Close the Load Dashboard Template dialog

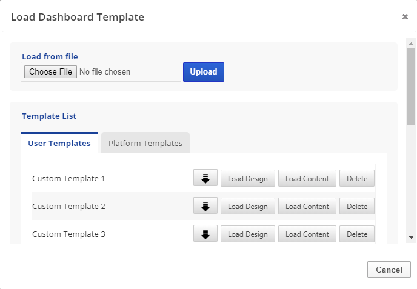[405, 17]
